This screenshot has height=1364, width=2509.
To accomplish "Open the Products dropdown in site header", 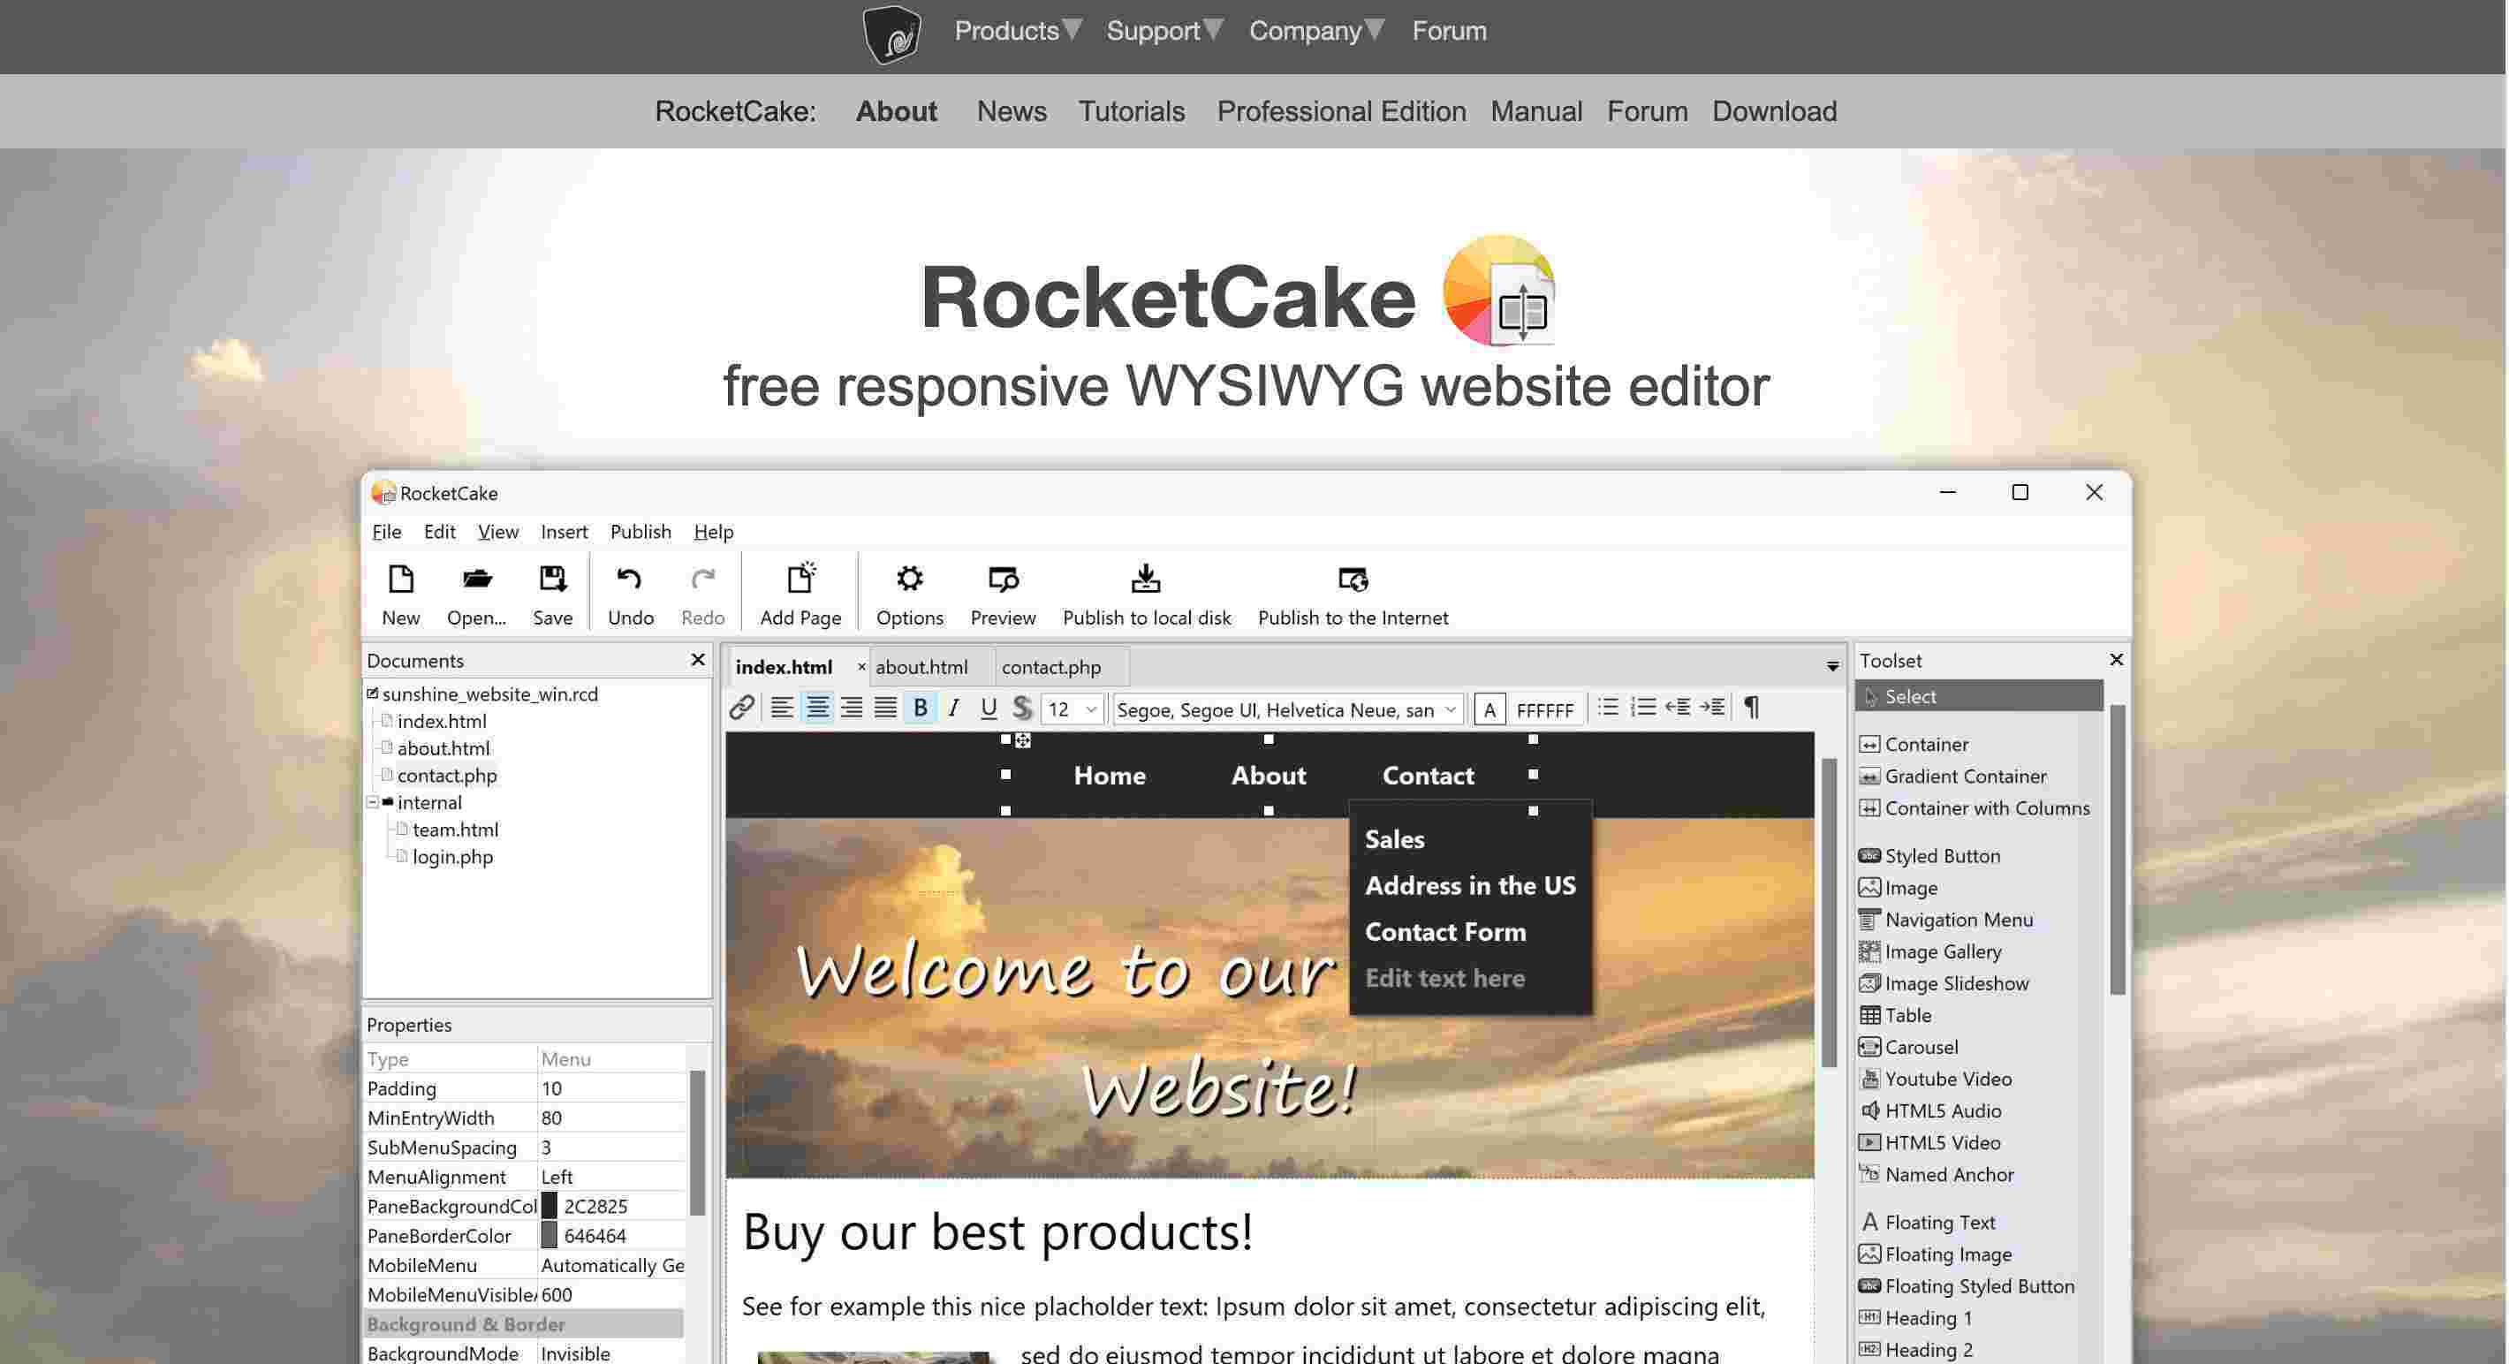I will click(x=1017, y=30).
